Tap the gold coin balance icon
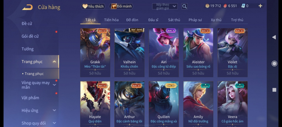 coord(207,6)
